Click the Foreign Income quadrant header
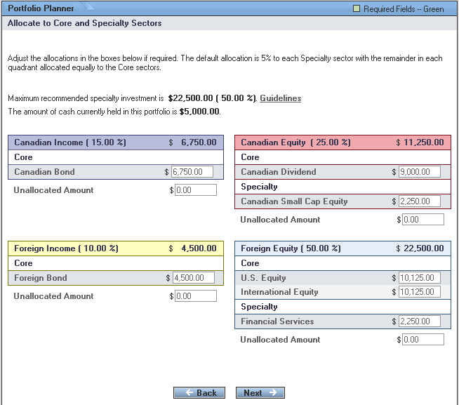Viewport: 459px width, 405px height. click(x=116, y=248)
